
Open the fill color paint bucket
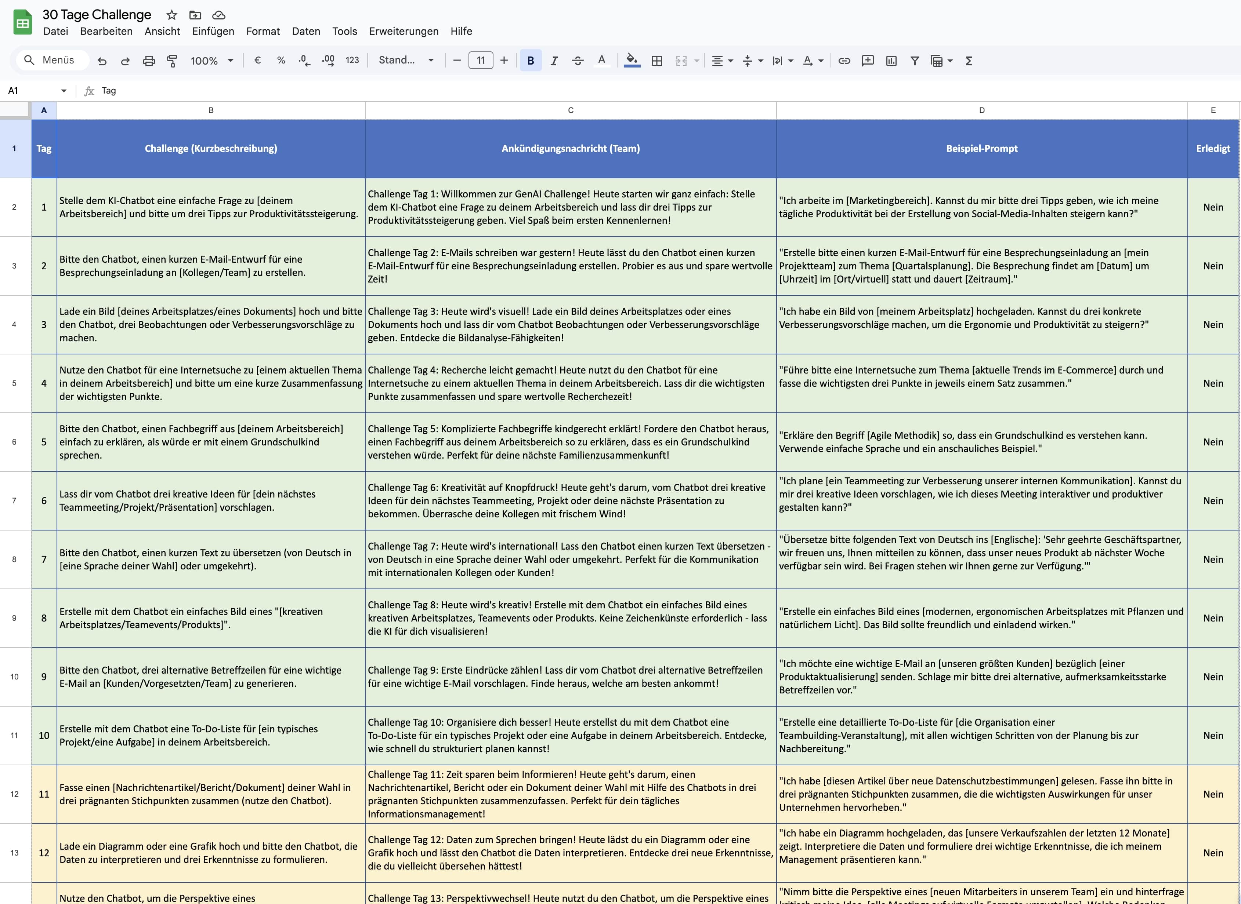632,60
